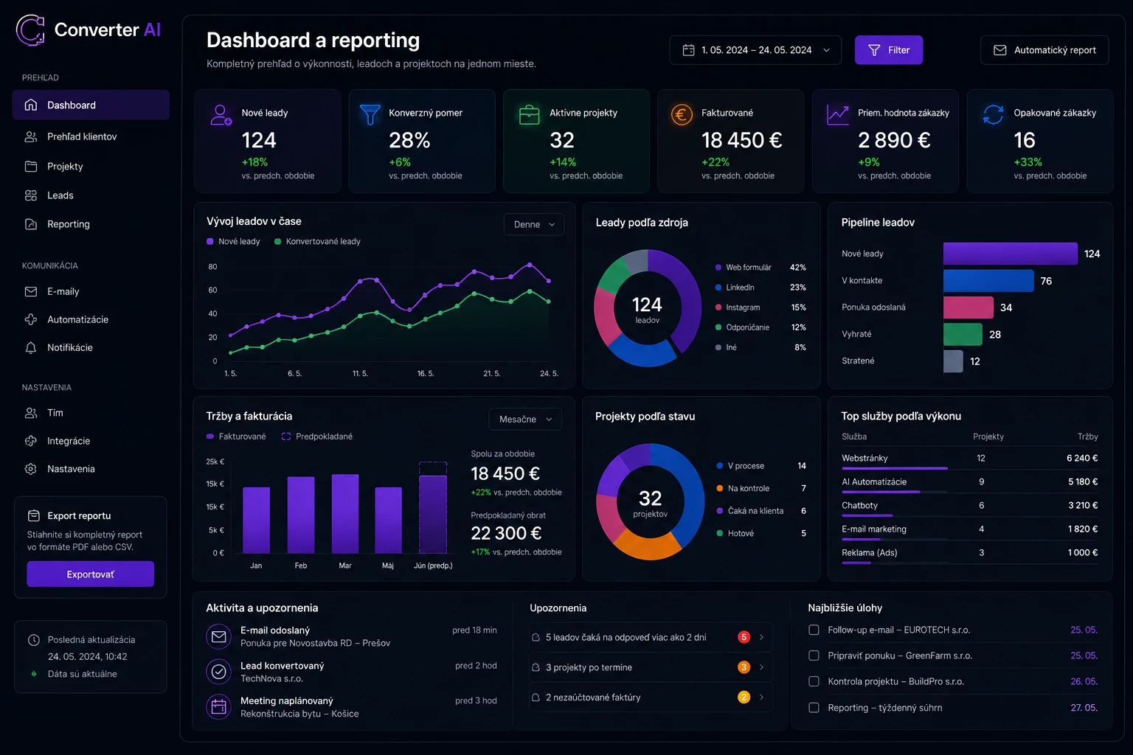
Task: Click the Prehľad klientov people icon
Action: tap(31, 136)
